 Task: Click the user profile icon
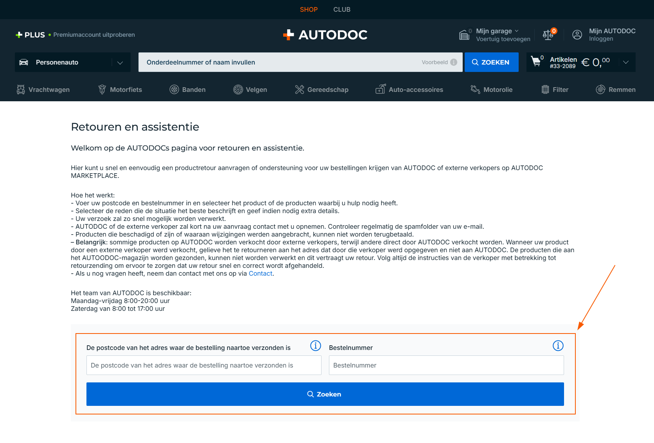click(577, 35)
